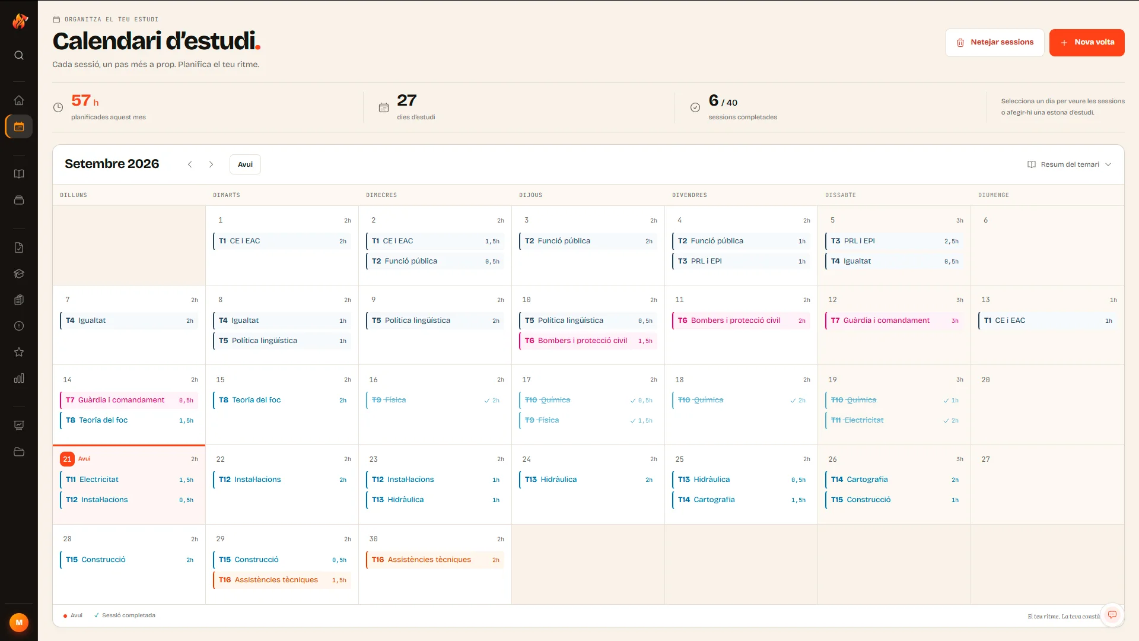The height and width of the screenshot is (641, 1139).
Task: Click Netejar sessions button
Action: (994, 43)
